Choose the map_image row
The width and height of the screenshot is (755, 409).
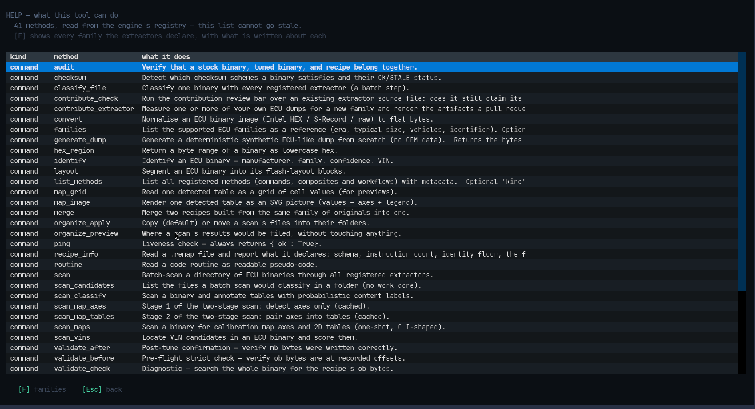372,202
